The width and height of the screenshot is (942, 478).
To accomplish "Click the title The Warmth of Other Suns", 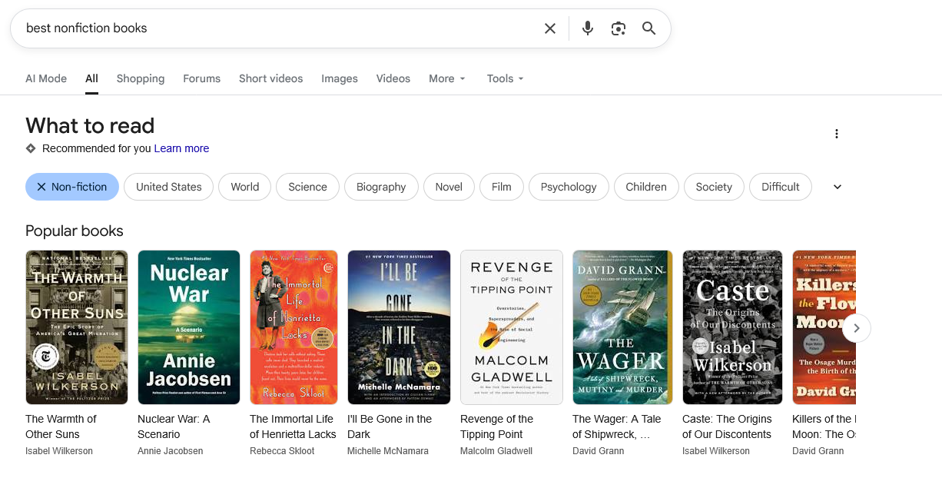I will point(61,427).
